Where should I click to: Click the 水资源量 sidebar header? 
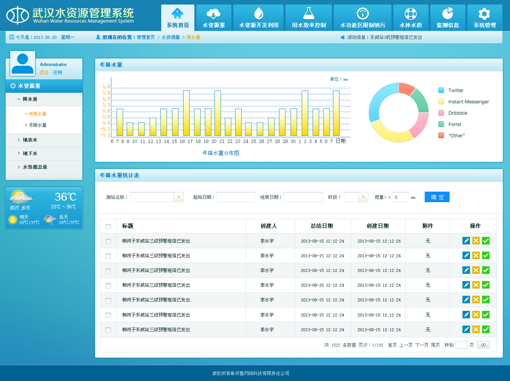pos(44,86)
